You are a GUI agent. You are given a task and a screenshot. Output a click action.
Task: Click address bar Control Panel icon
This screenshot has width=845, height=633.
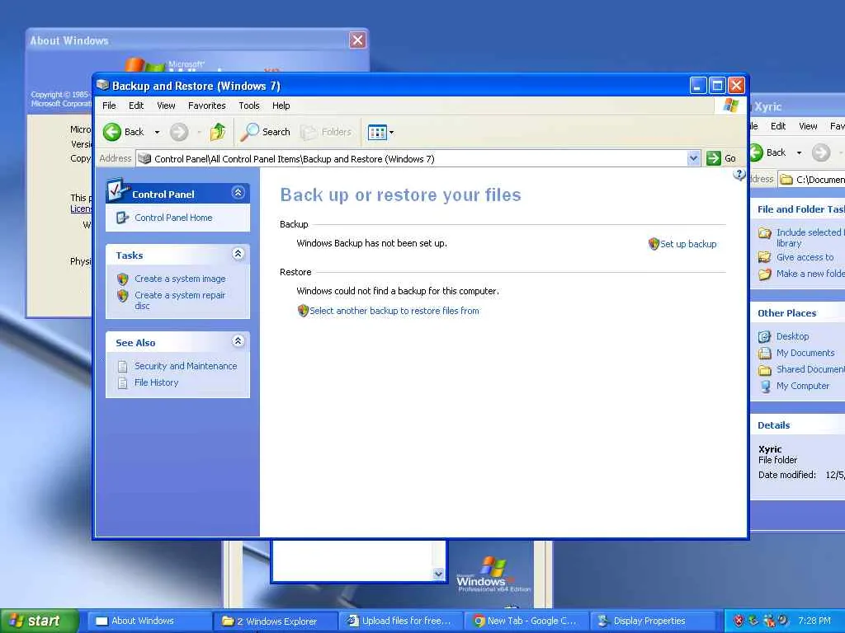click(x=144, y=158)
